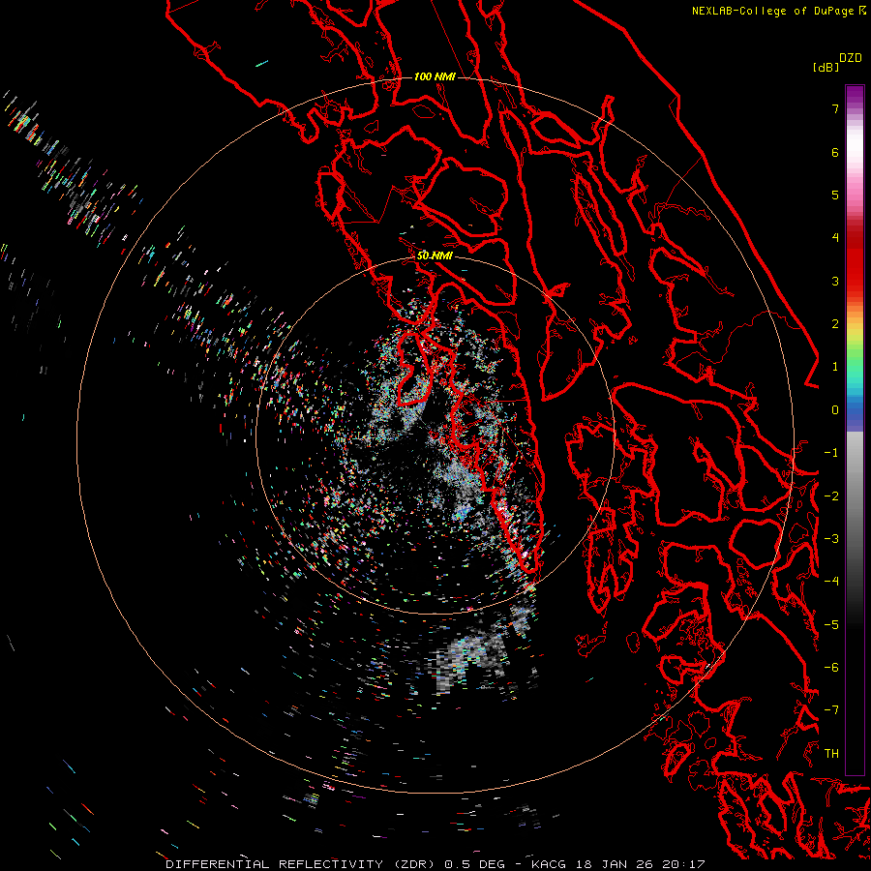This screenshot has width=871, height=871.
Task: Click the 1 value on the color scale
Action: tap(835, 367)
